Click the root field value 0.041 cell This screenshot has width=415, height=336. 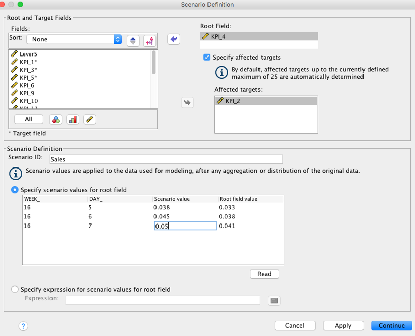pos(250,226)
